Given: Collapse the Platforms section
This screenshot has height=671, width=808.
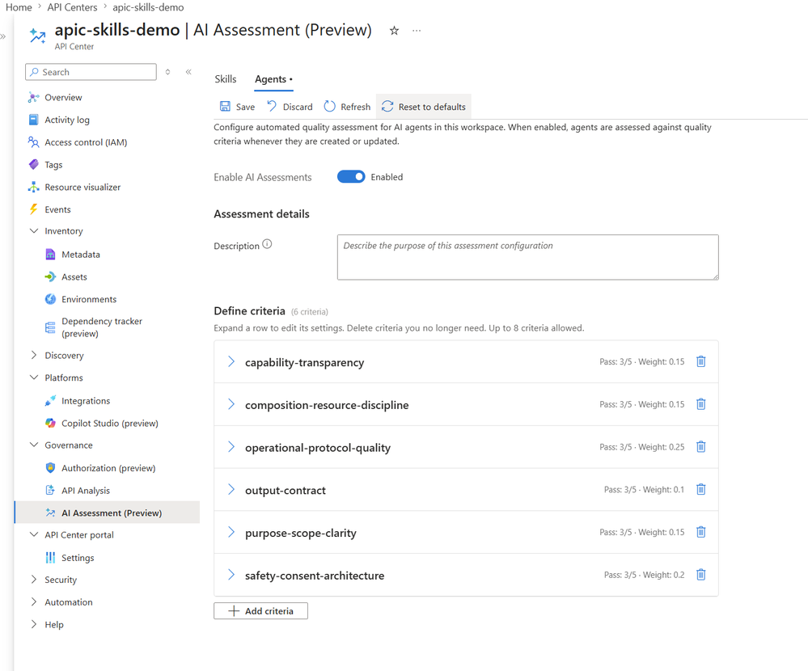Looking at the screenshot, I should tap(34, 378).
